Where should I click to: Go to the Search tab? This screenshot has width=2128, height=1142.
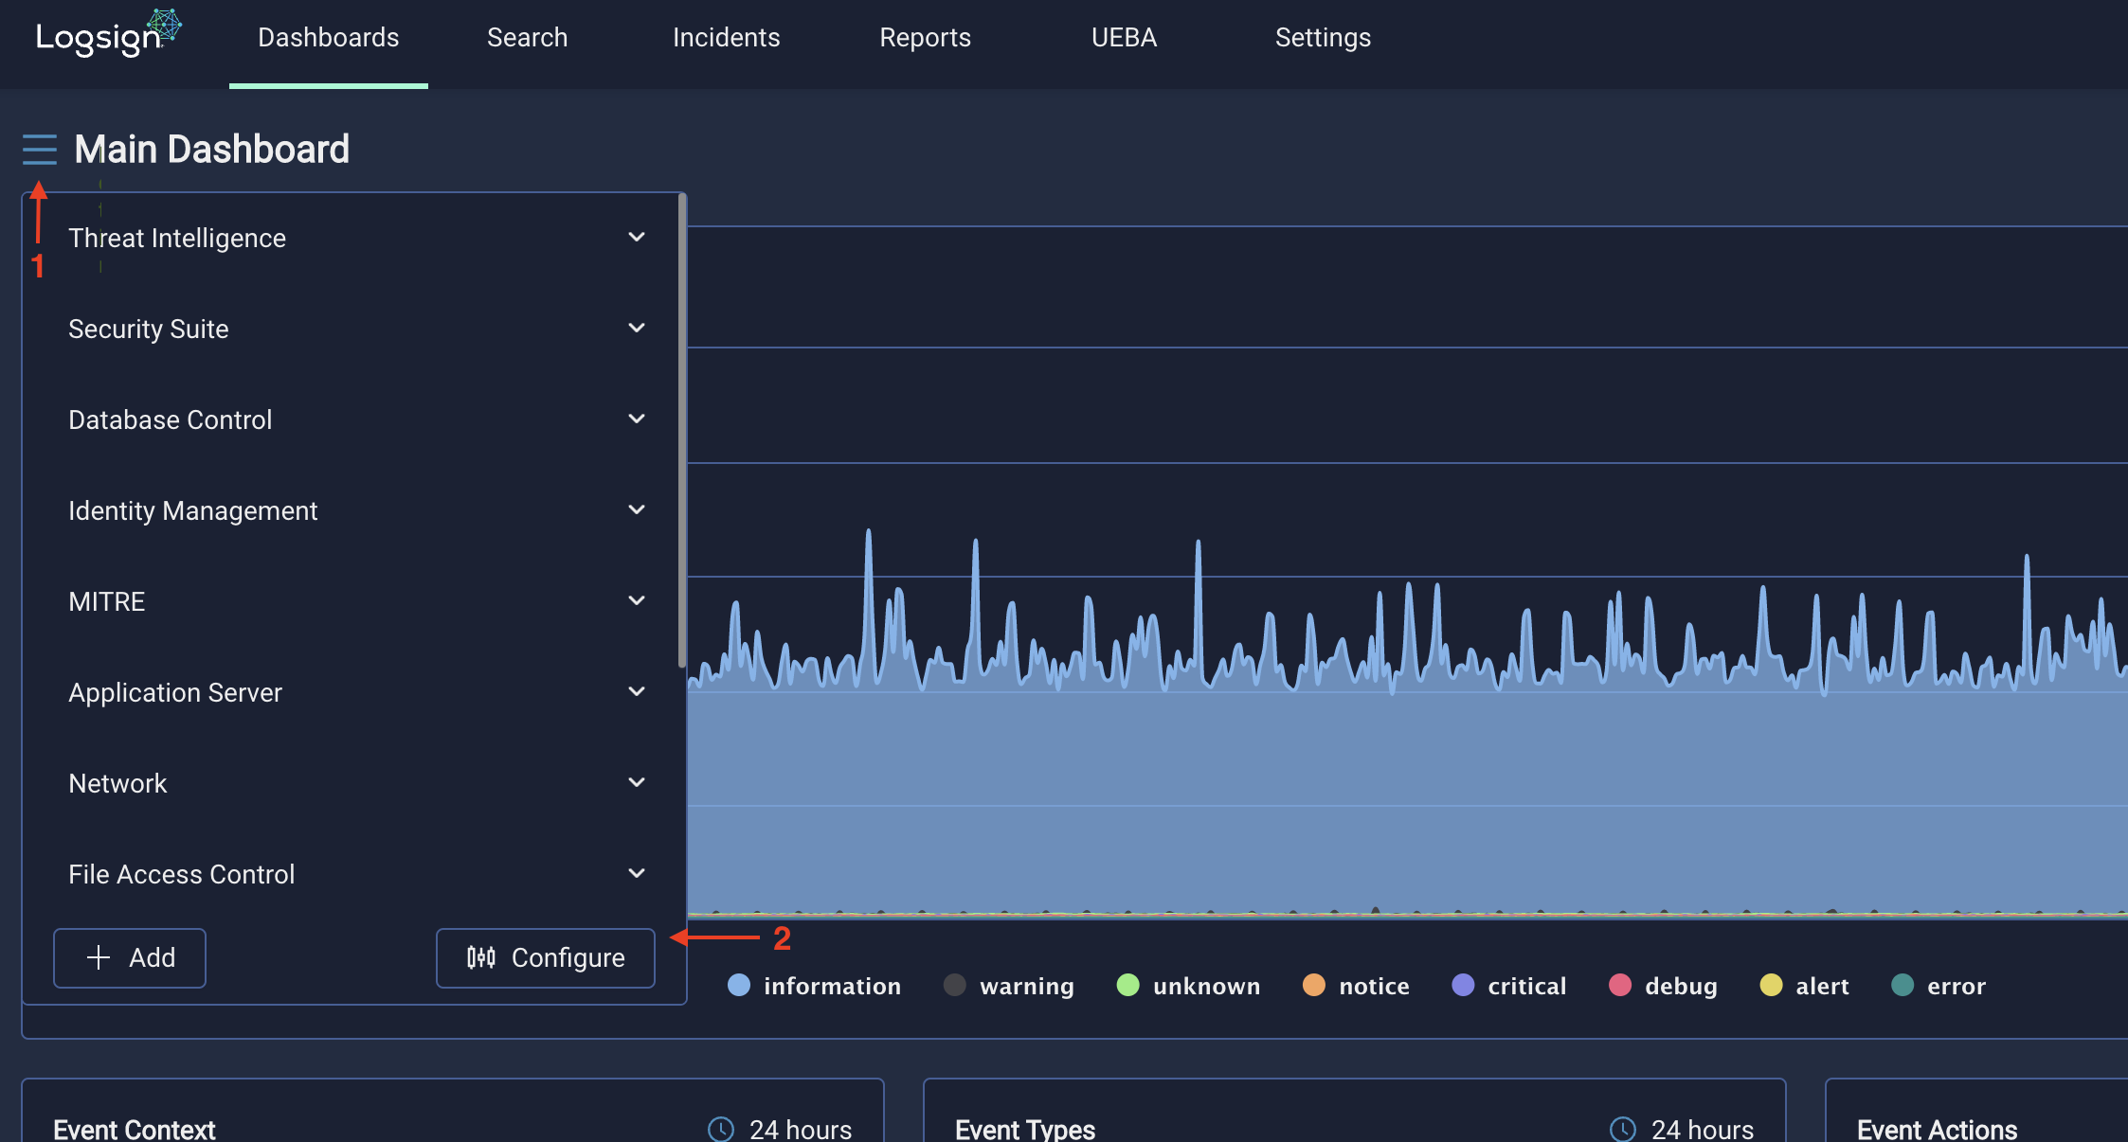click(528, 38)
